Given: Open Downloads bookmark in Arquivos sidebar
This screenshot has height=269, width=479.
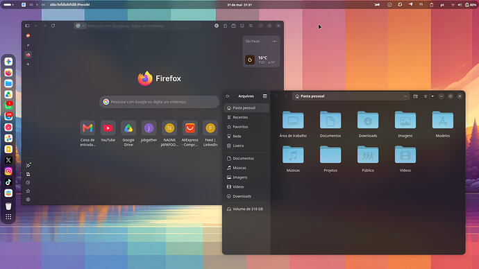Looking at the screenshot, I should 246,196.
